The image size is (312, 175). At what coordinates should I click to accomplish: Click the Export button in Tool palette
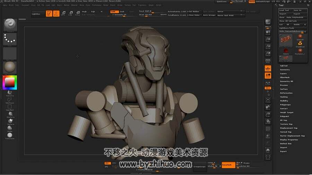click(x=300, y=14)
